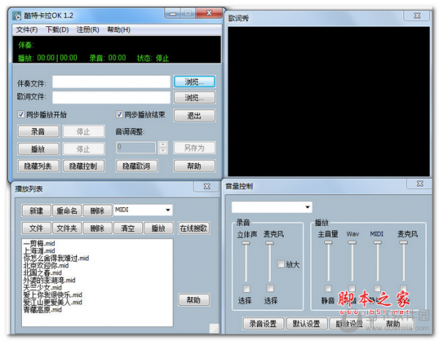The width and height of the screenshot is (439, 341).
Task: Click the 重命名 rename button
Action: 67,211
